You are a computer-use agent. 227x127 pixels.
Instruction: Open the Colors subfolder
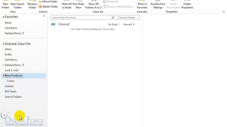11,81
